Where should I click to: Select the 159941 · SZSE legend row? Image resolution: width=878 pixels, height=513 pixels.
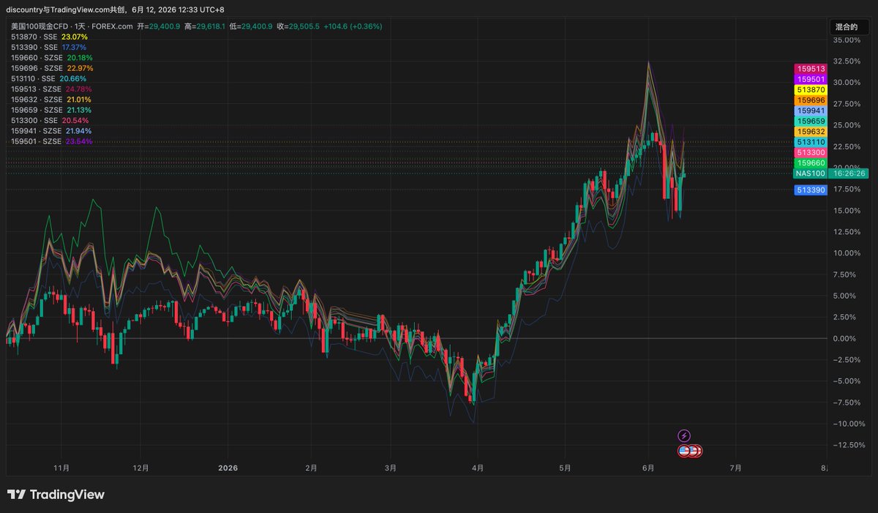(52, 130)
